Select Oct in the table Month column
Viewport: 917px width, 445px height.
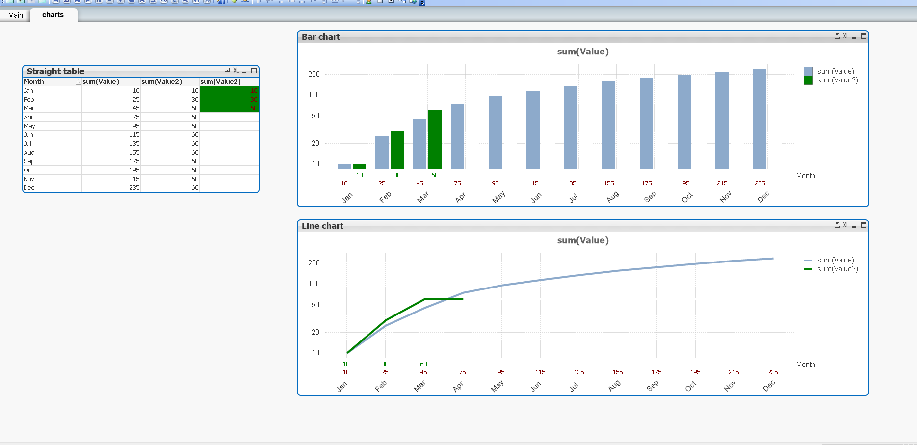point(52,170)
